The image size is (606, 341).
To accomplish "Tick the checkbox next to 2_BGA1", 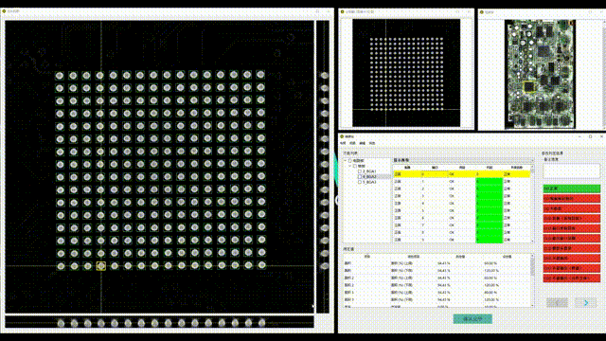I will [x=360, y=170].
